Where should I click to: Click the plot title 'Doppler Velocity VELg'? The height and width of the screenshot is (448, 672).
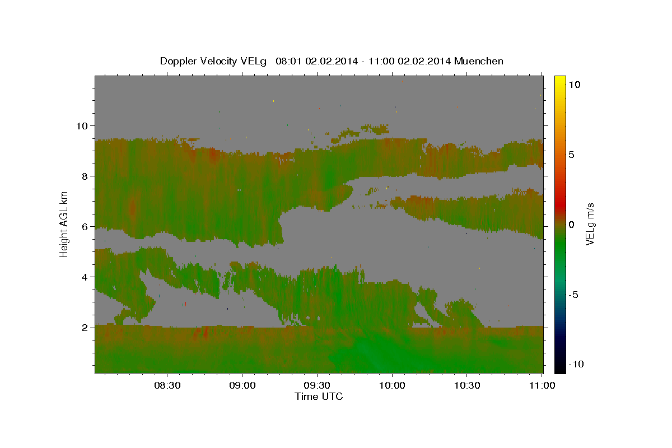[x=213, y=61]
